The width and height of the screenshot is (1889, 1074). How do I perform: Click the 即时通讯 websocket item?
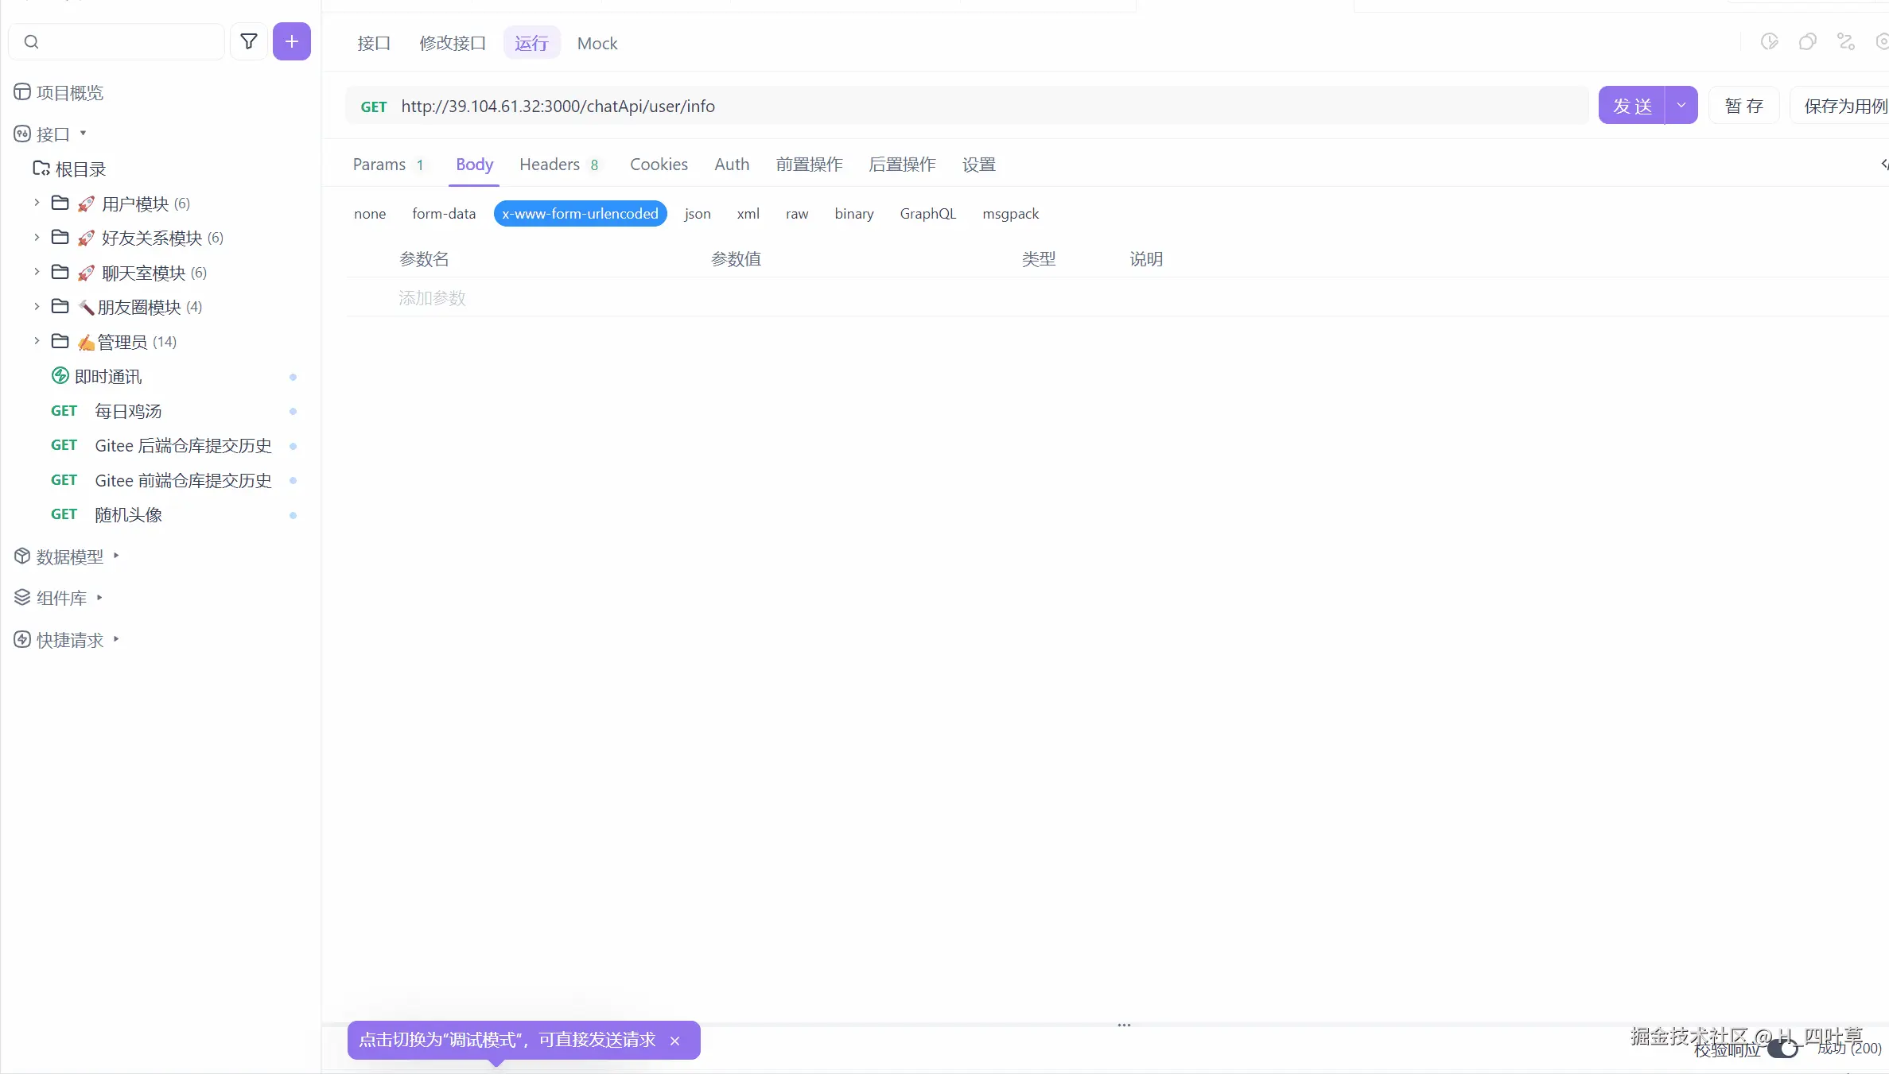point(108,377)
